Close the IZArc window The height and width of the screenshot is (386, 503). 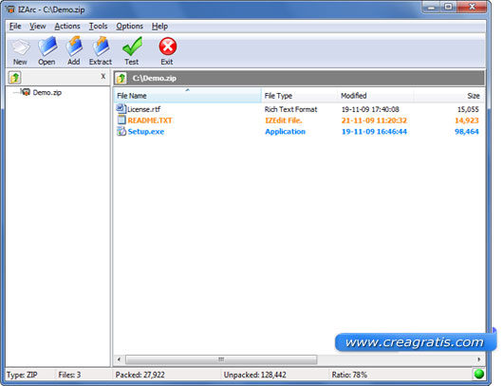pos(472,7)
